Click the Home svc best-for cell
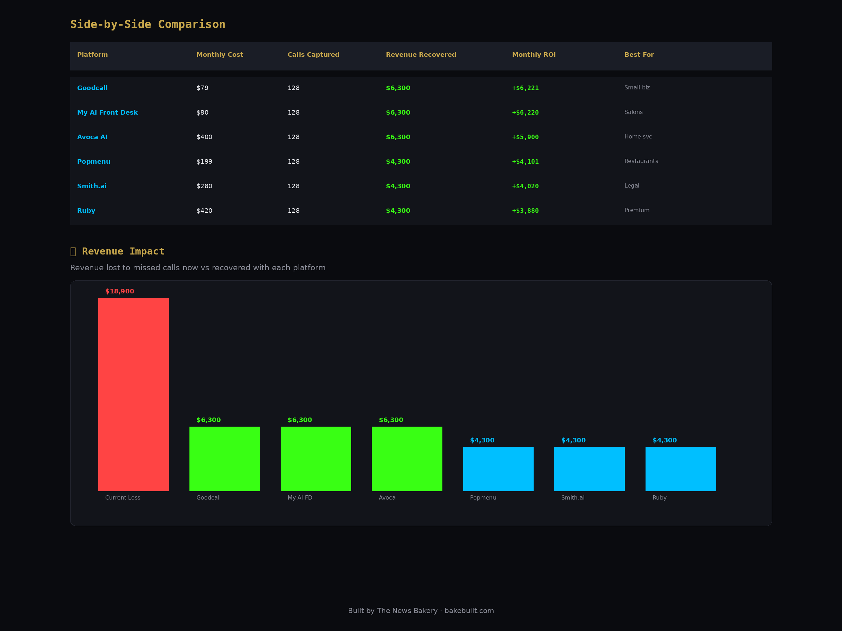The width and height of the screenshot is (842, 631). pos(638,137)
